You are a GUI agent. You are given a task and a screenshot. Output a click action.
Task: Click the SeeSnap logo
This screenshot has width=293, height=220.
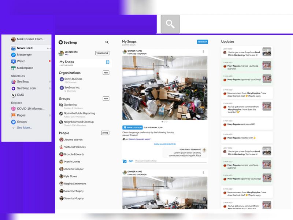(68, 42)
